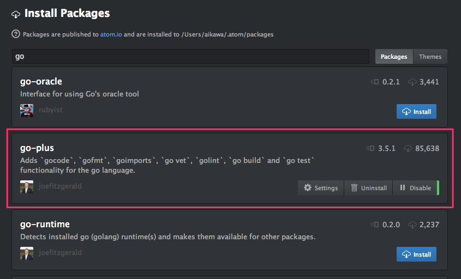Install the go-runtime package
The width and height of the screenshot is (461, 279).
(x=416, y=254)
